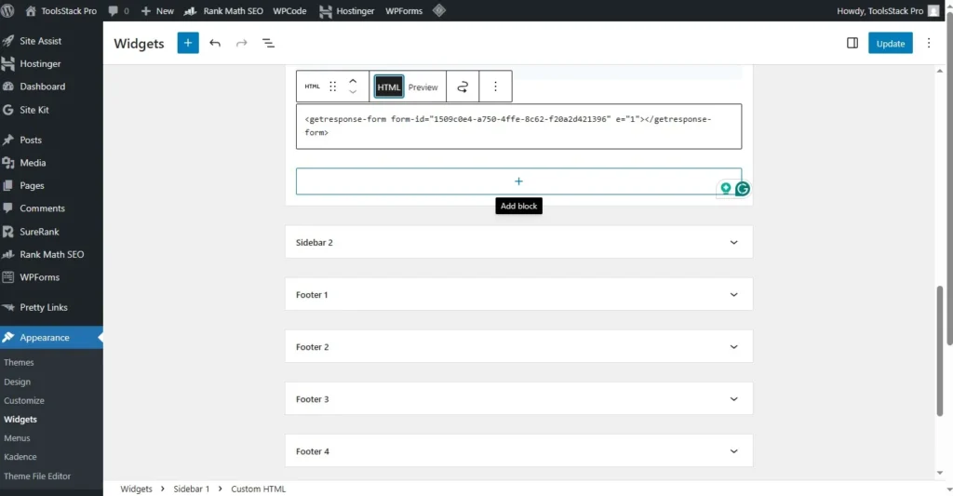Open WPForms in the admin bar
The image size is (953, 496).
click(404, 11)
